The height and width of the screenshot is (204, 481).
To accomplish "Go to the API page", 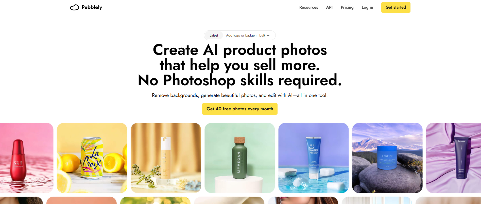I will click(329, 7).
